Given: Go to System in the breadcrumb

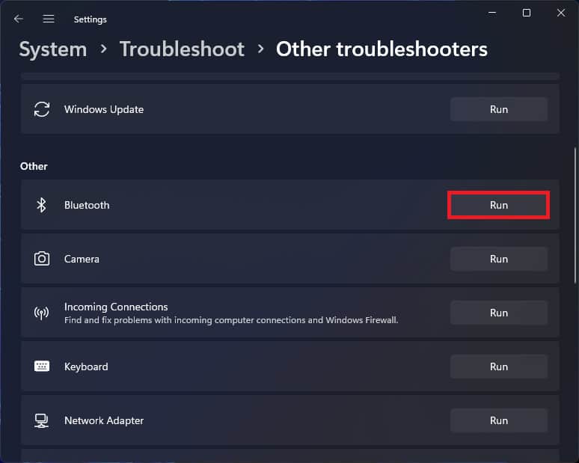Looking at the screenshot, I should pos(52,49).
